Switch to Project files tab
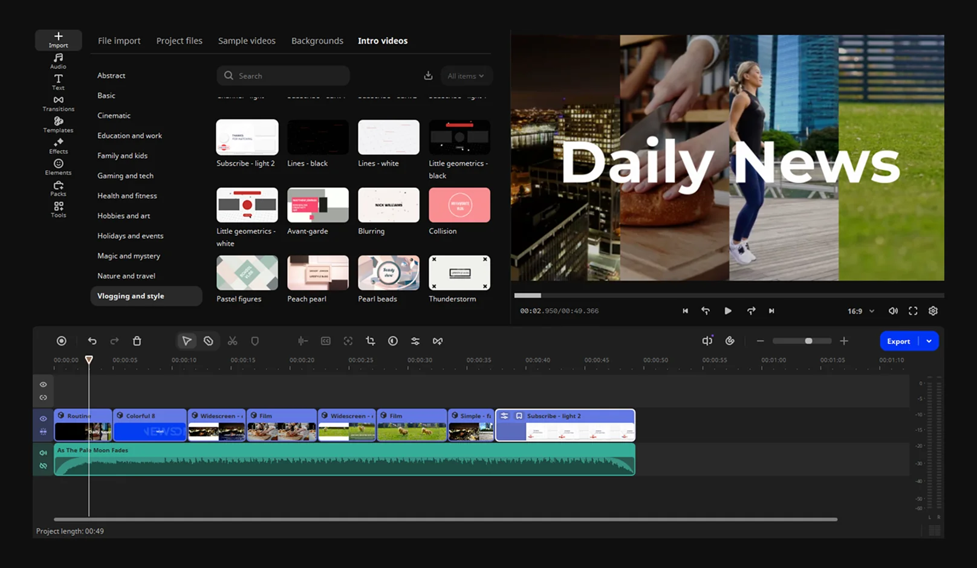 coord(180,40)
